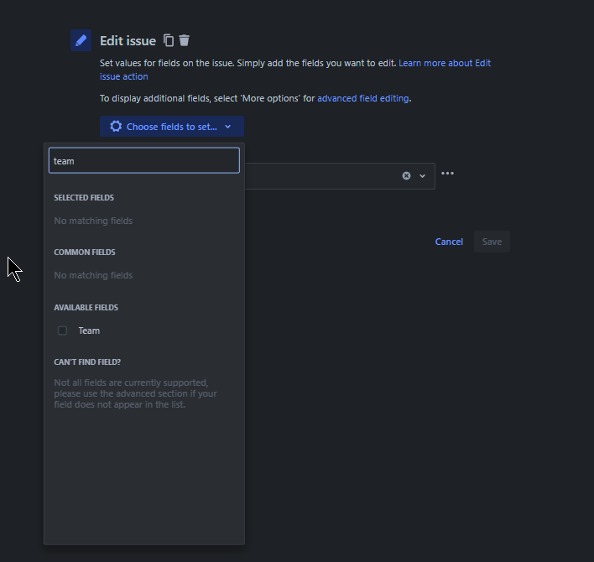
Task: Focus the field search box containing 'team'
Action: click(144, 160)
